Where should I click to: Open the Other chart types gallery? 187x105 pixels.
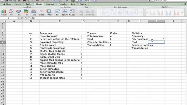click(x=49, y=12)
